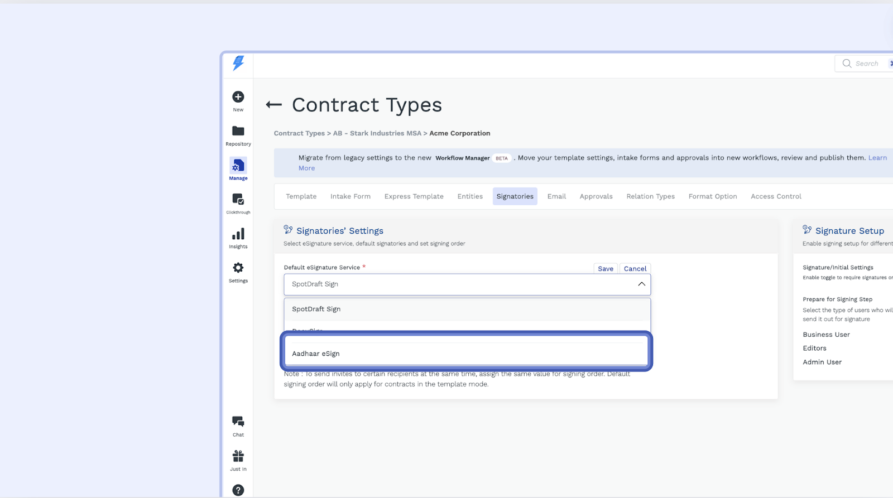Go back using the left arrow
This screenshot has height=498, width=893.
pos(274,105)
